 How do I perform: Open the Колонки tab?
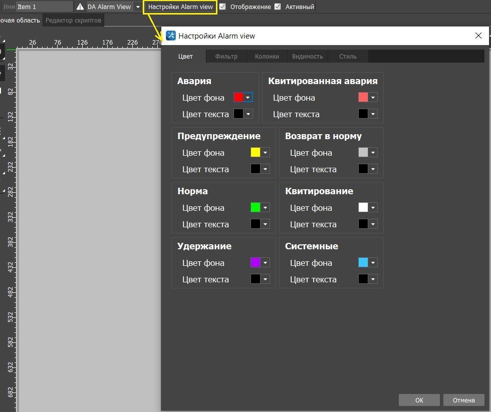pyautogui.click(x=267, y=56)
